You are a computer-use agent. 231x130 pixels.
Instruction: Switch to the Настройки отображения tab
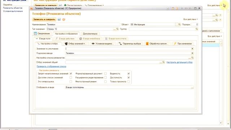66,34
